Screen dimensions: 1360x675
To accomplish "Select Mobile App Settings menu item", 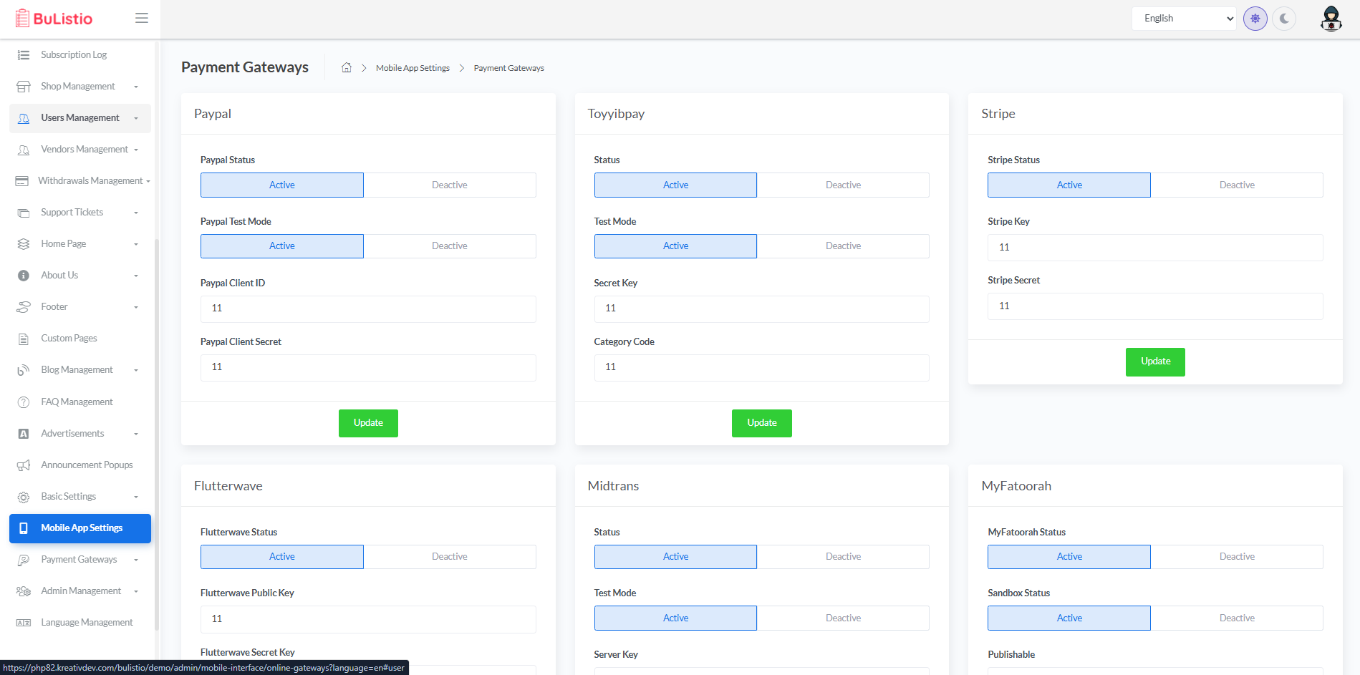I will click(80, 528).
